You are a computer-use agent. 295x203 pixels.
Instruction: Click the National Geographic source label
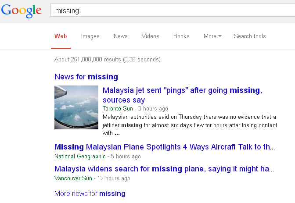click(x=80, y=157)
